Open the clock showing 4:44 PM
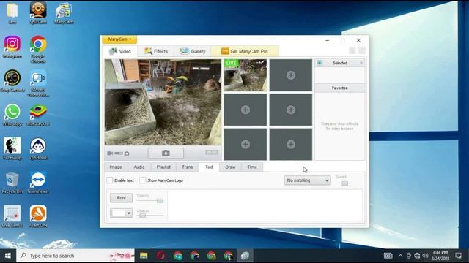The image size is (469, 263). (x=440, y=256)
